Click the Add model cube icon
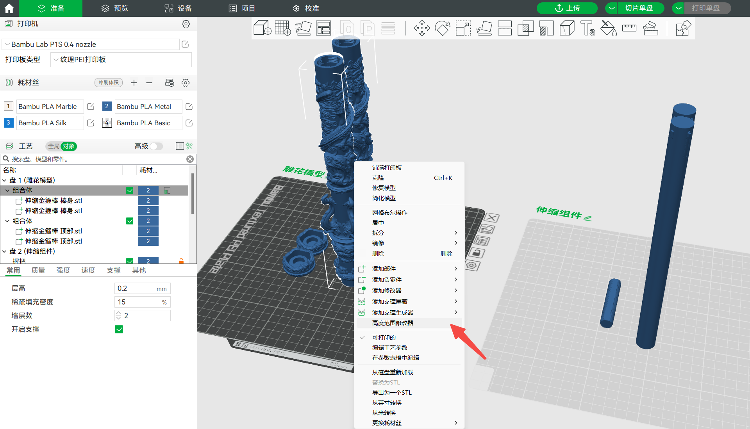This screenshot has width=750, height=429. click(262, 28)
